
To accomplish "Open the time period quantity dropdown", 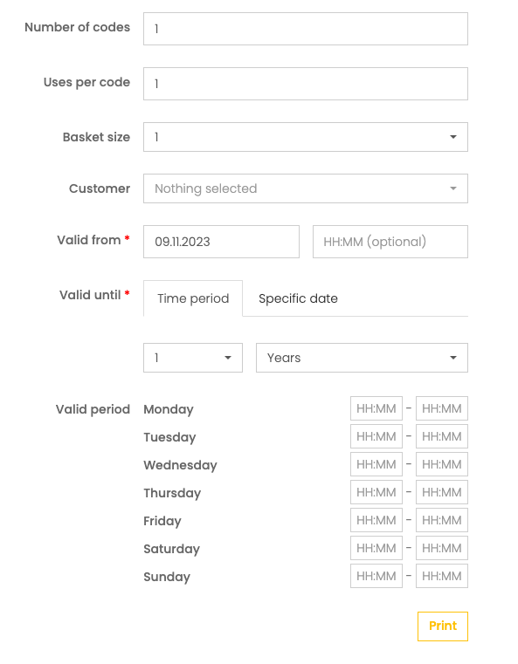I will 193,358.
